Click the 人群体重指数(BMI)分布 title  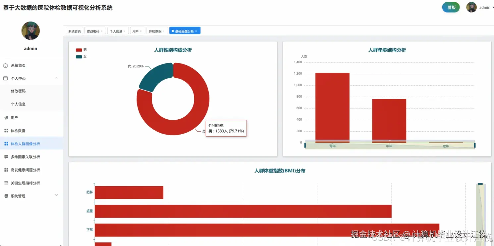pyautogui.click(x=280, y=171)
